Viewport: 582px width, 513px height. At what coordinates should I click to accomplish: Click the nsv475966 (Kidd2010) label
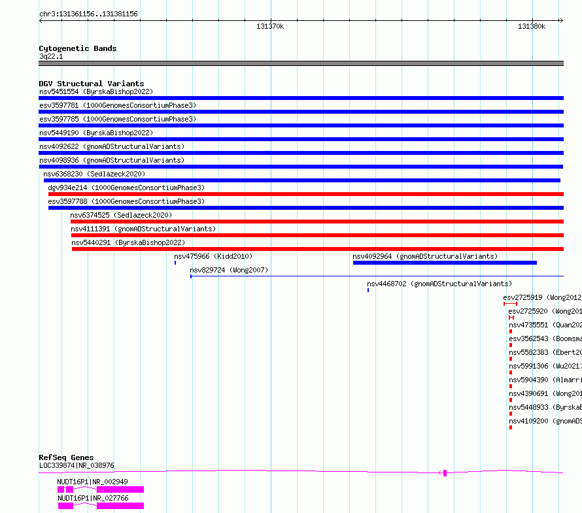tap(213, 256)
